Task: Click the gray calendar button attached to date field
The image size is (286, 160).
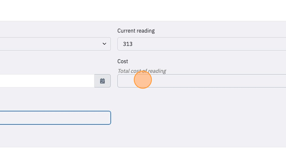Action: point(102,81)
